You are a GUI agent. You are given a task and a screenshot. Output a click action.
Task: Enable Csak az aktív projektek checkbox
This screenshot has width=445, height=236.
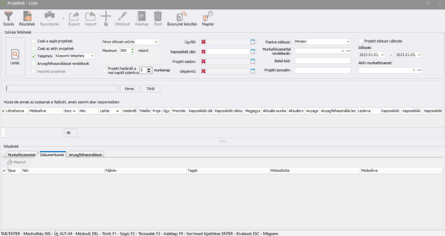(x=34, y=49)
